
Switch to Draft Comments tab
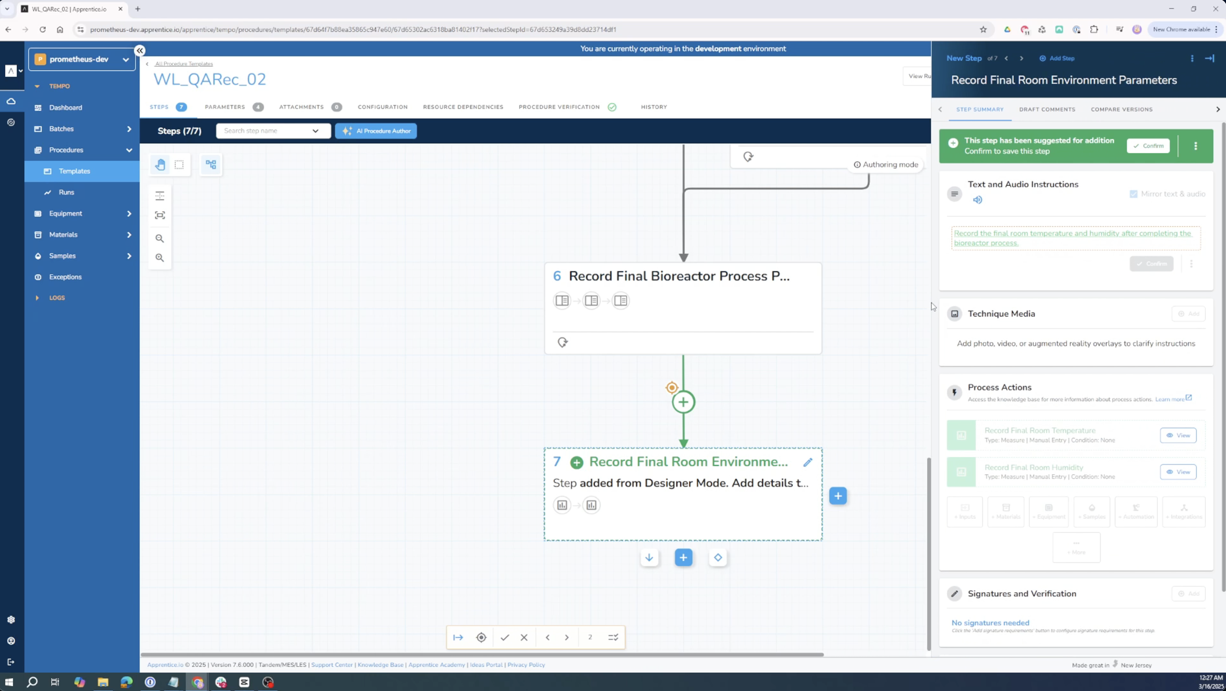pos(1047,109)
